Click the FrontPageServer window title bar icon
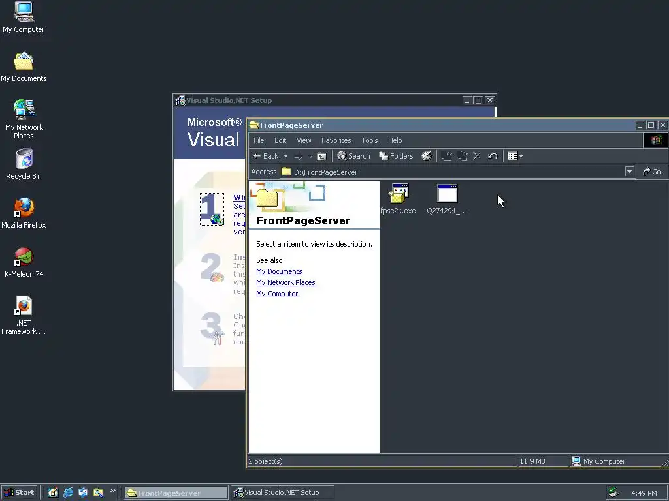The height and width of the screenshot is (501, 669). click(254, 125)
